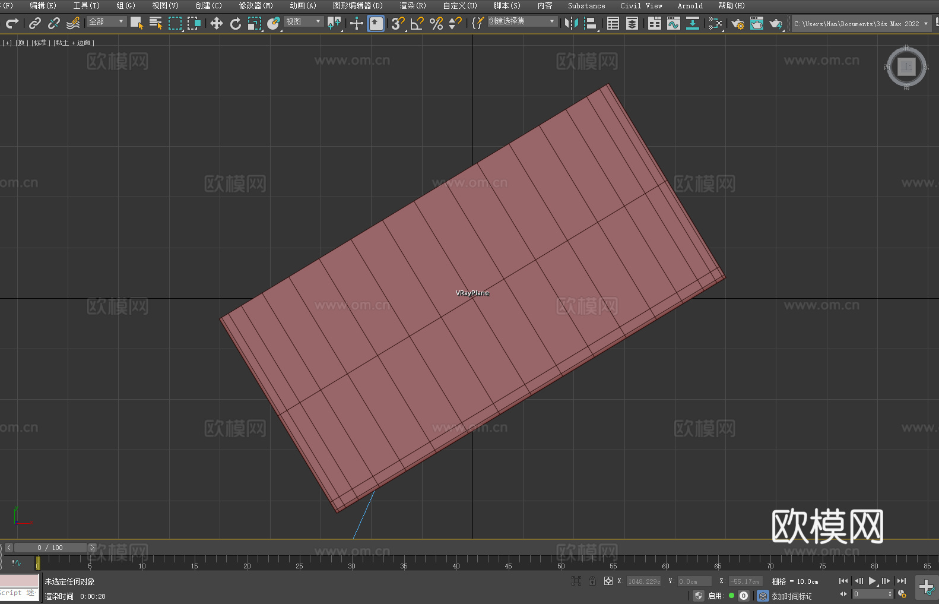Viewport: 939px width, 604px height.
Task: Click the viewport 顶 view label
Action: (x=22, y=43)
